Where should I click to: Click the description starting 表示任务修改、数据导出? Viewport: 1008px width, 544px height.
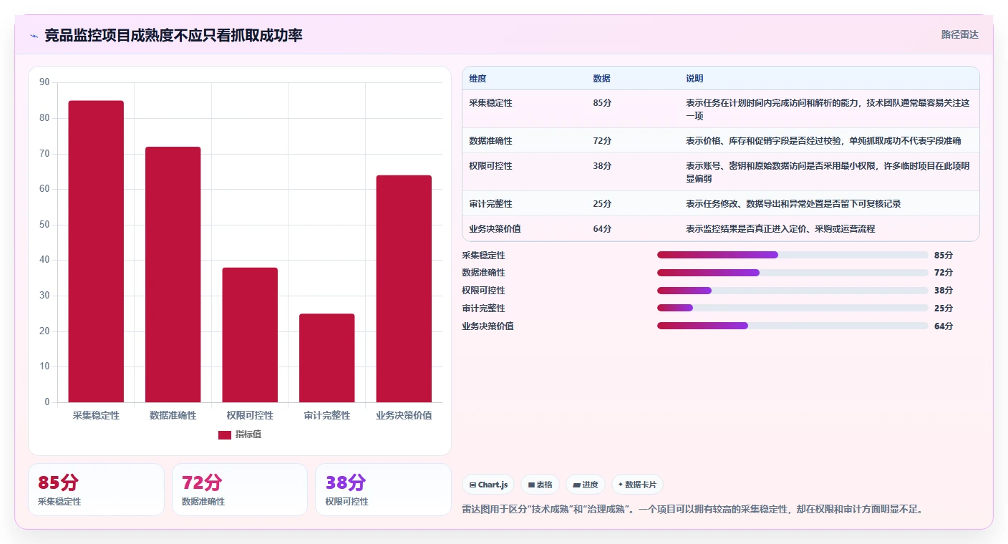pyautogui.click(x=793, y=204)
